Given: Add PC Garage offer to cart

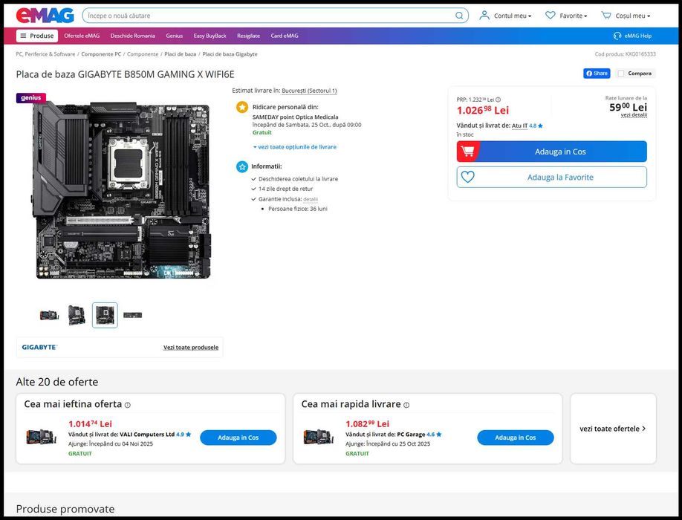Looking at the screenshot, I should tap(516, 438).
